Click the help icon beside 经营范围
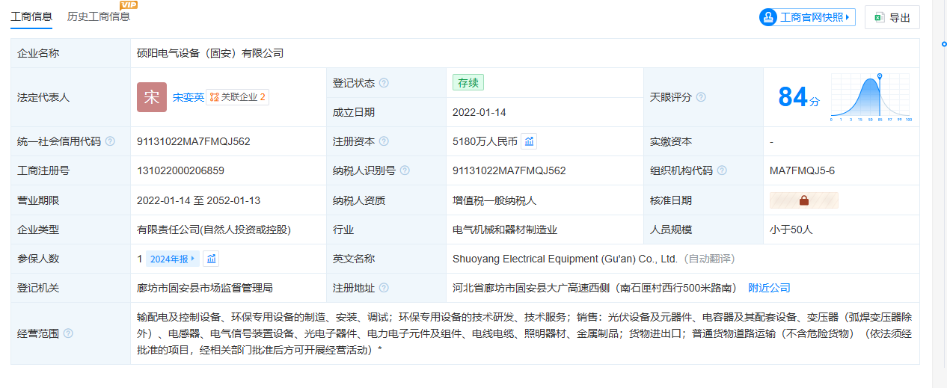 pos(68,333)
